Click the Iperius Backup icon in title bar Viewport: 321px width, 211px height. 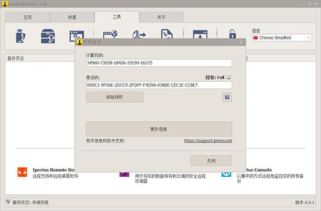[x=4, y=4]
